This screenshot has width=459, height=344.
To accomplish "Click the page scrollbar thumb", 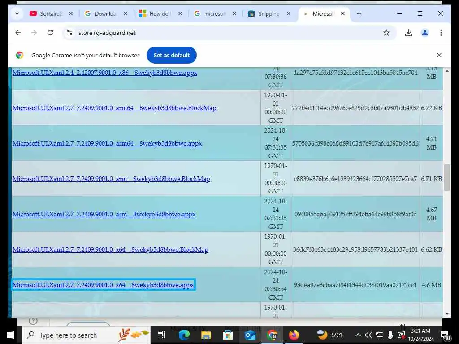I will 447,177.
